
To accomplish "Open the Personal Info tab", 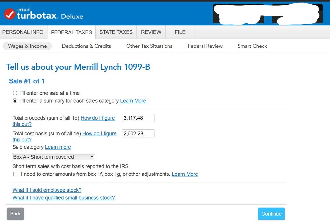I will coord(23,32).
